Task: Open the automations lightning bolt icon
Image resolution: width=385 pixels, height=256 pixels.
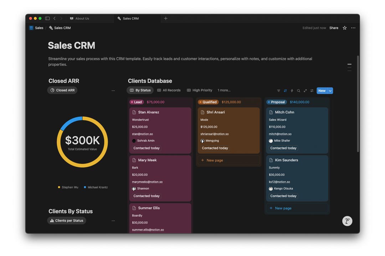Action: [x=292, y=91]
